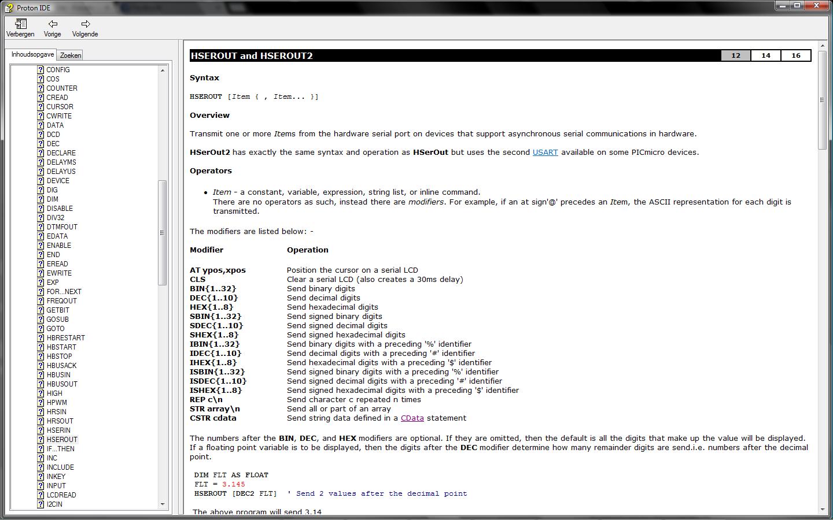Set font size to 14
Screen dimensions: 833x520
(766, 55)
